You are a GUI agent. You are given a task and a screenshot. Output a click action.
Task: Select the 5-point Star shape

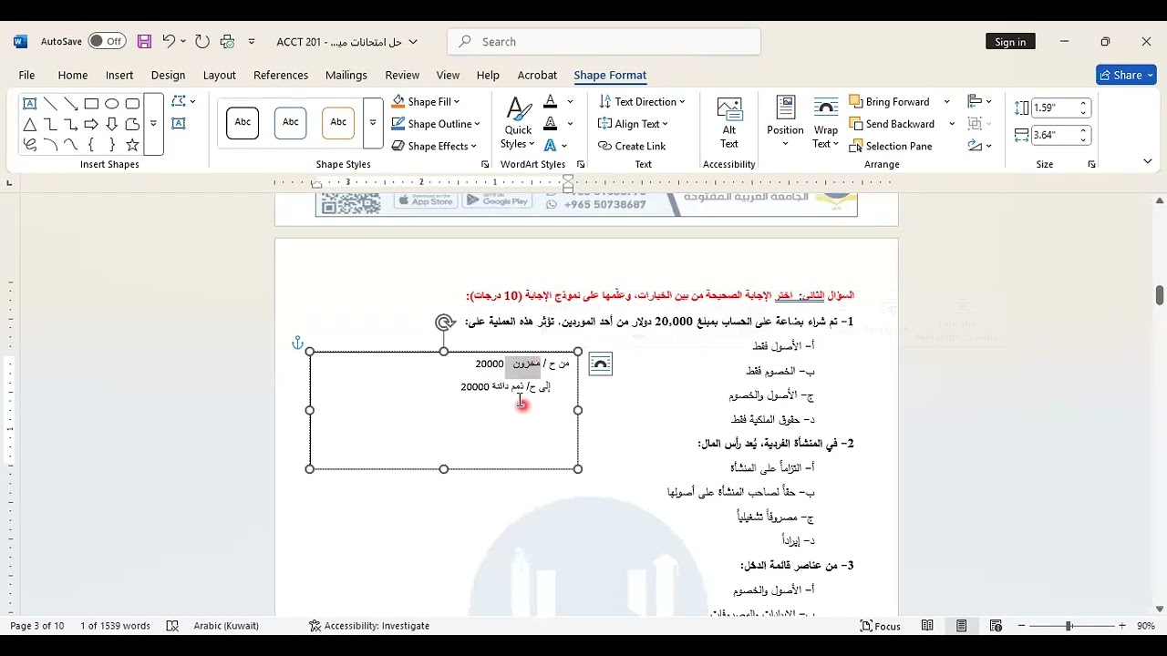click(x=132, y=145)
